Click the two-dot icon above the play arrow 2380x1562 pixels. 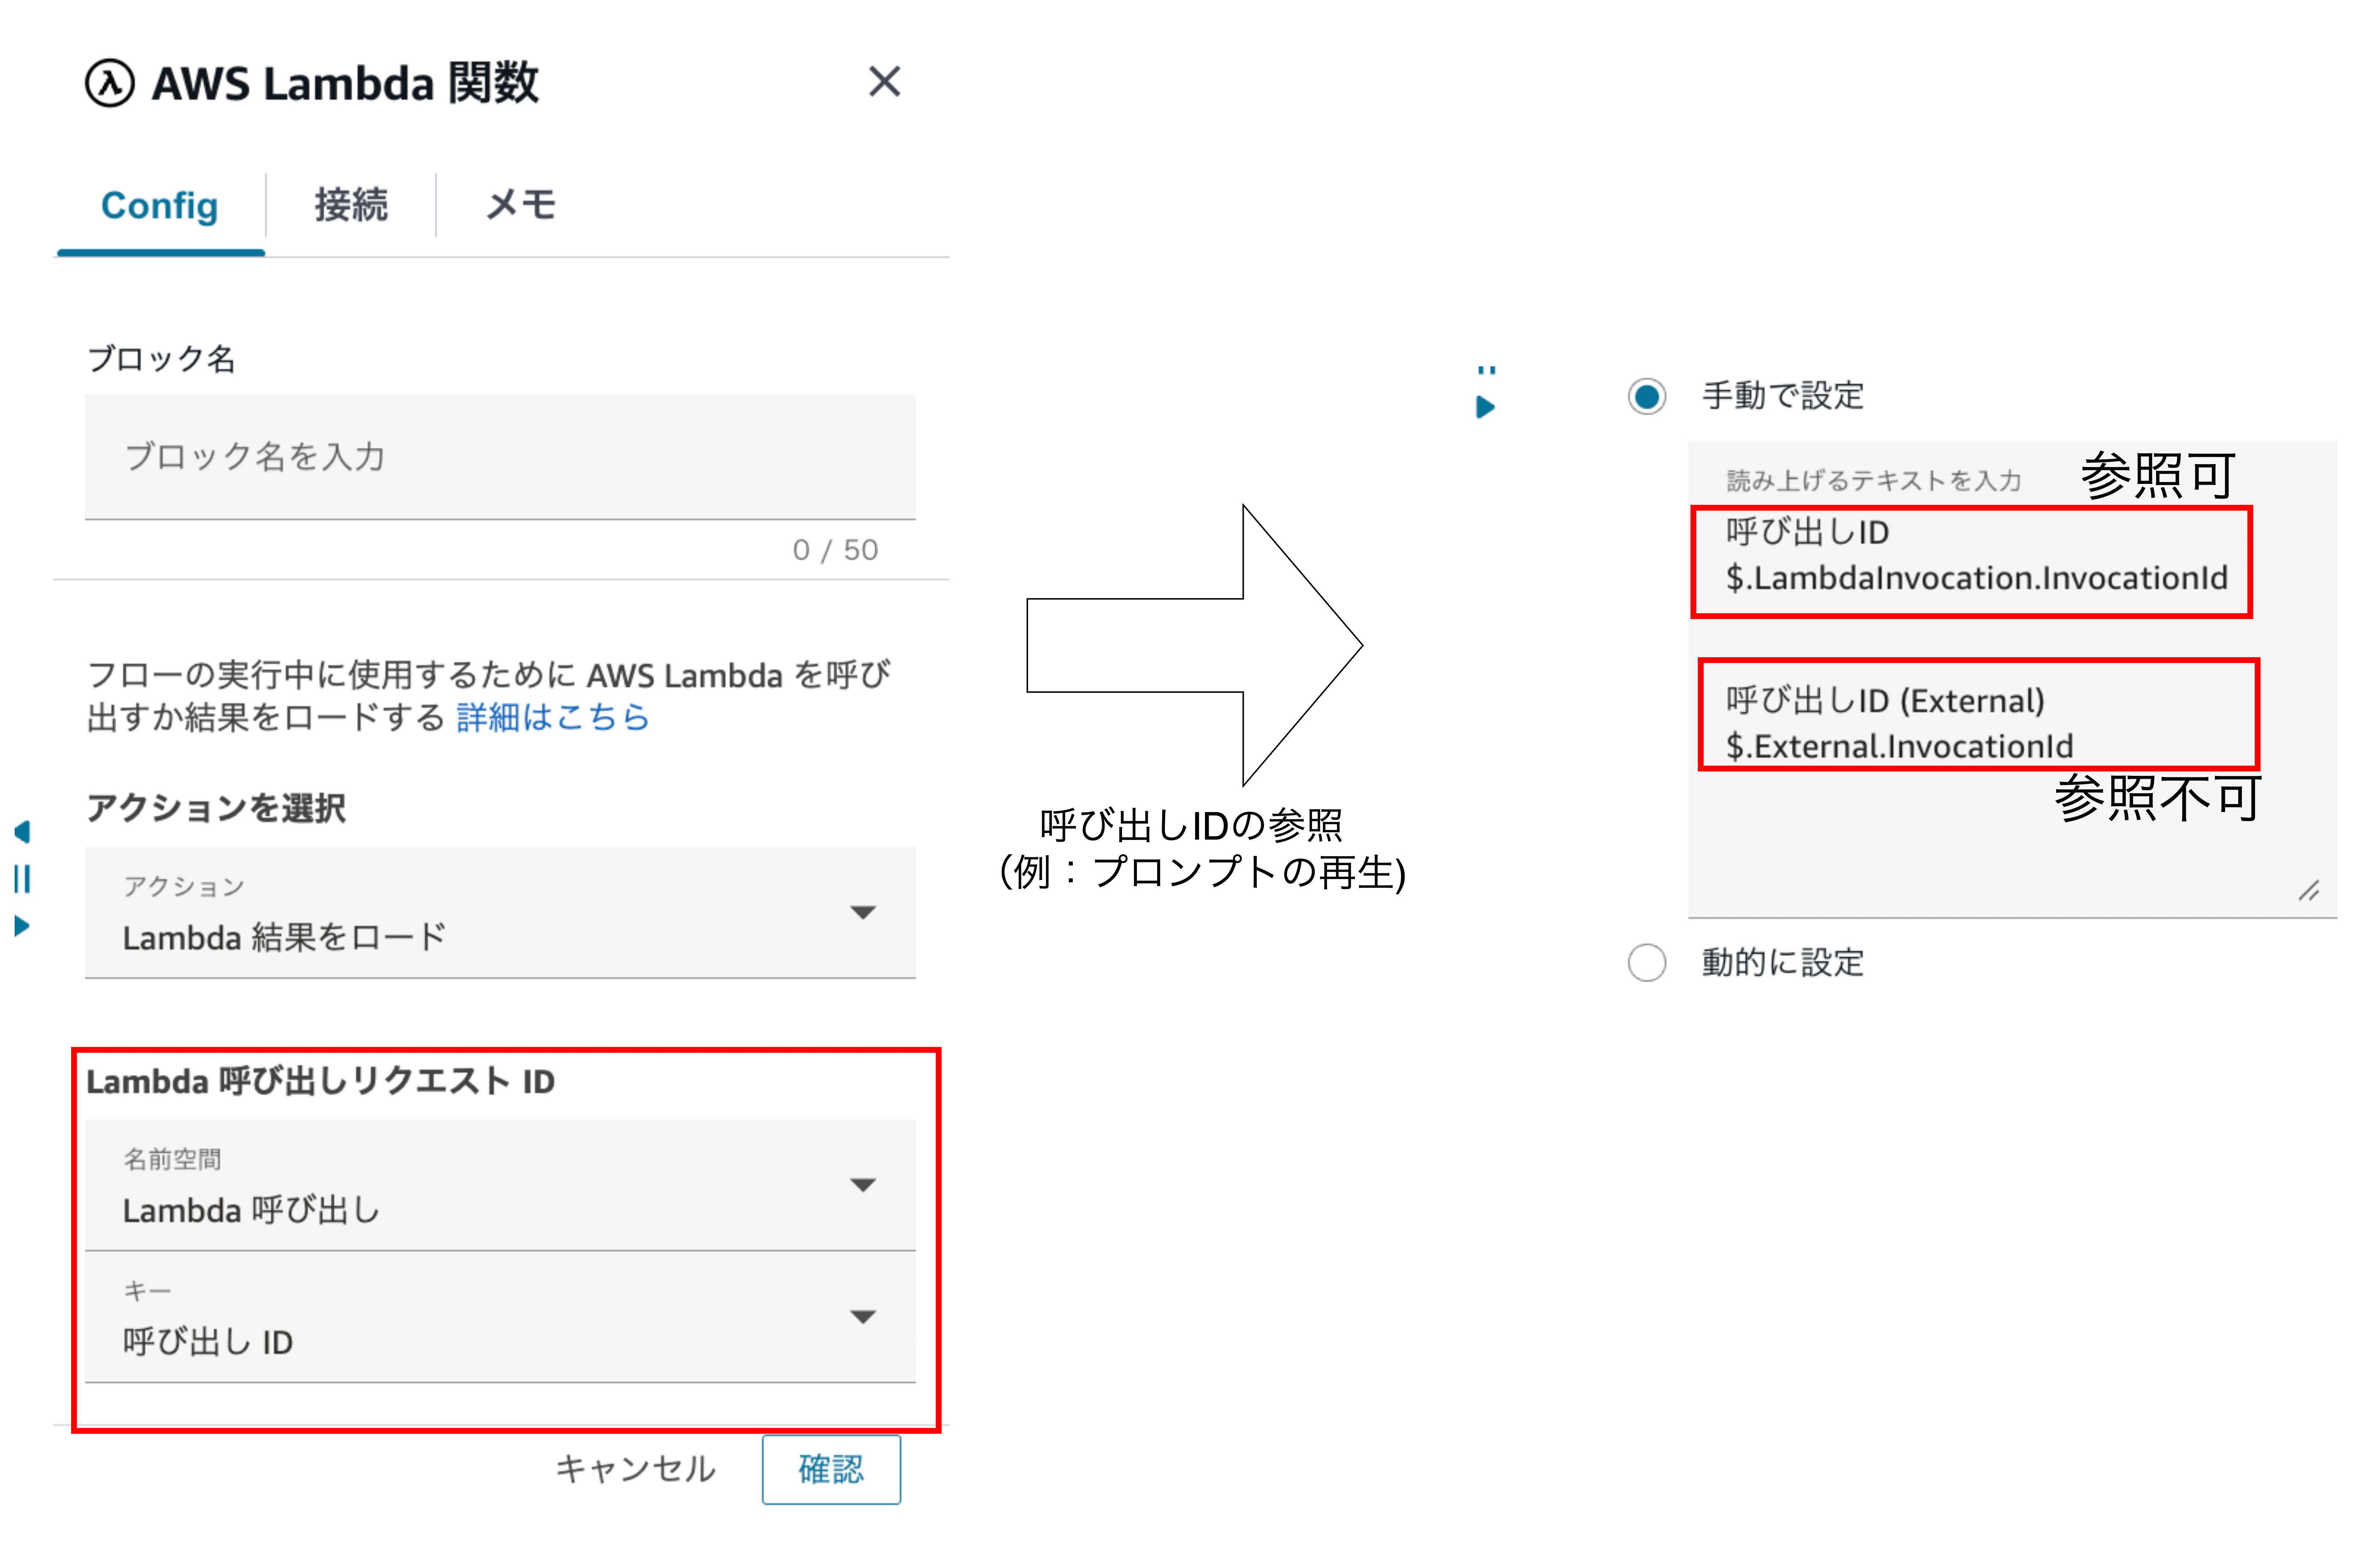(1487, 370)
